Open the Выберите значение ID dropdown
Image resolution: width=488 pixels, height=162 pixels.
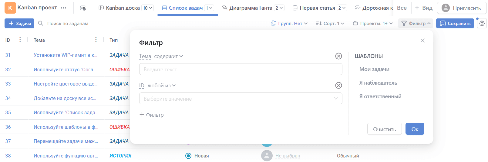(x=241, y=99)
